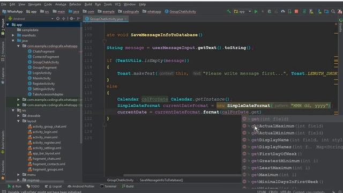Viewport: 343px width, 193px height.
Task: Click the search magnifier icon in toolbar
Action: coord(333,11)
